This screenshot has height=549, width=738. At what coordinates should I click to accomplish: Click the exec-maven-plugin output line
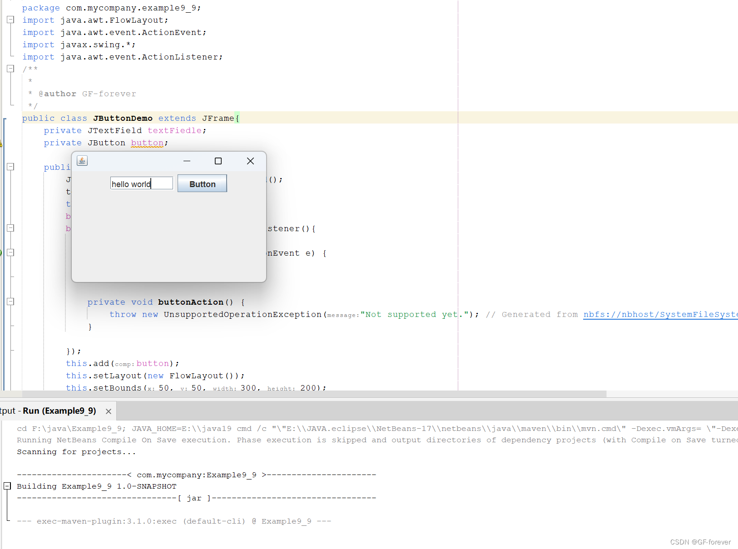click(174, 521)
